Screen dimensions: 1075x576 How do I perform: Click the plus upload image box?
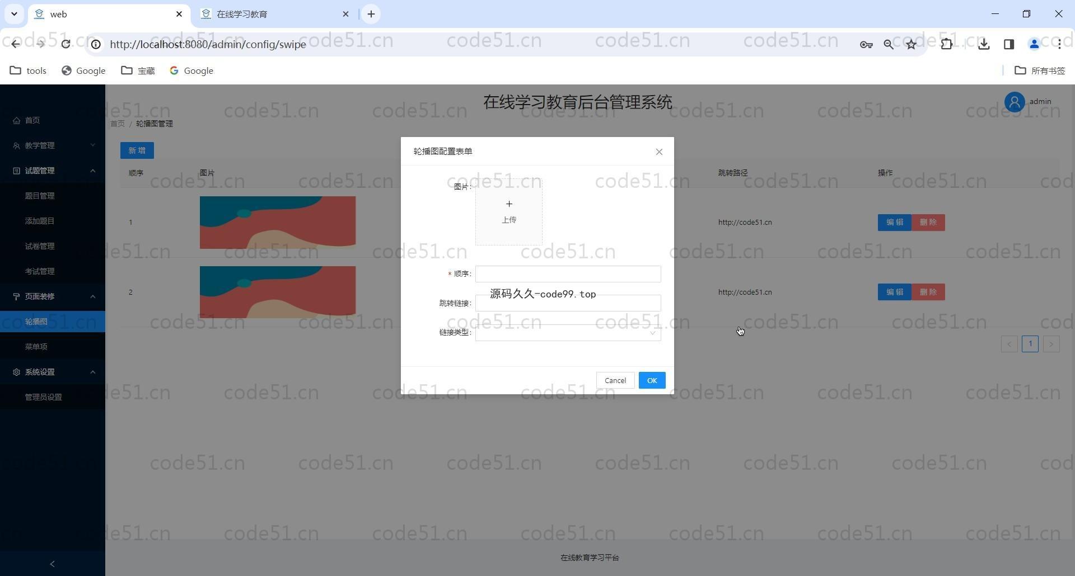(508, 211)
